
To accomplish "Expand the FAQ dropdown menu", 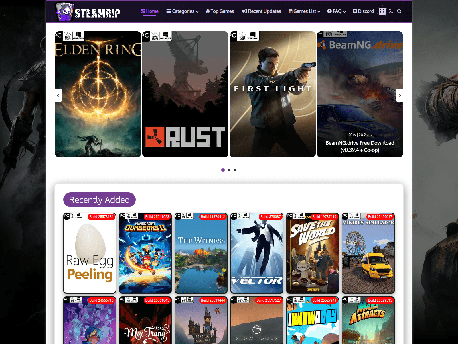I will (337, 11).
